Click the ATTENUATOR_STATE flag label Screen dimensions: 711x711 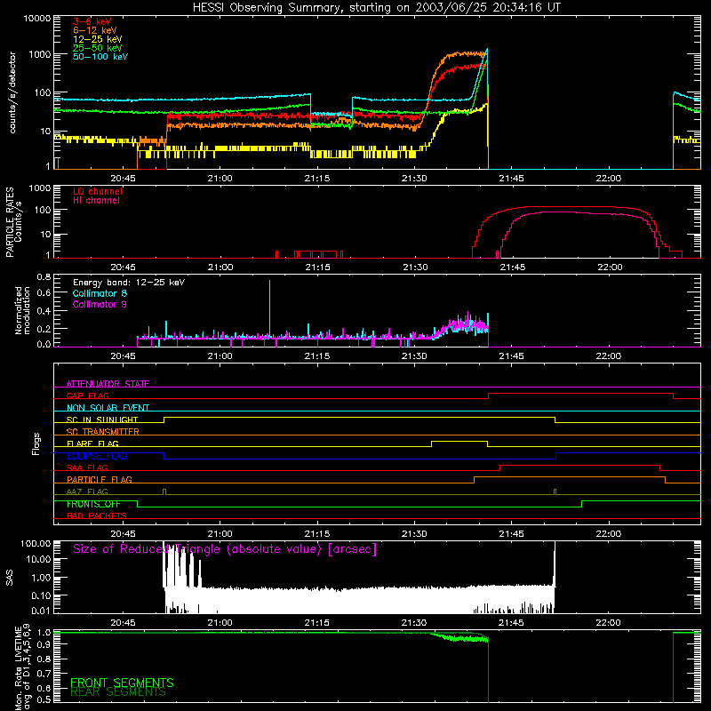click(108, 384)
